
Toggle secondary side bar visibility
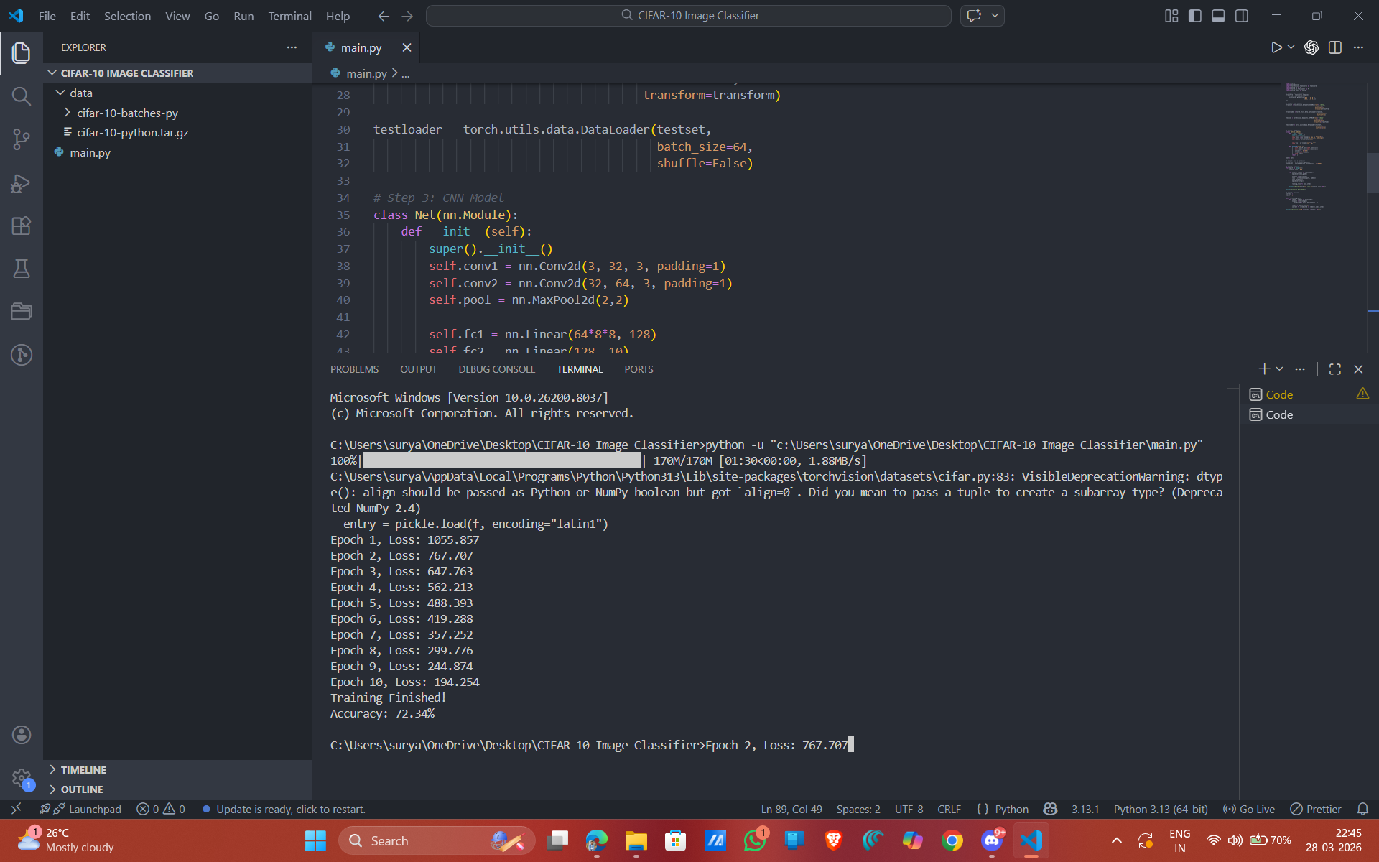1242,16
